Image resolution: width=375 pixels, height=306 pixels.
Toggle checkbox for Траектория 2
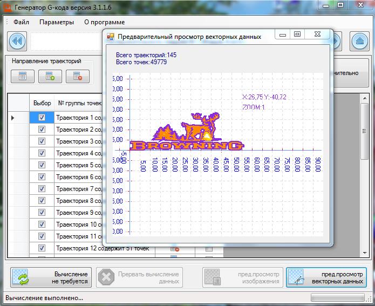point(42,129)
